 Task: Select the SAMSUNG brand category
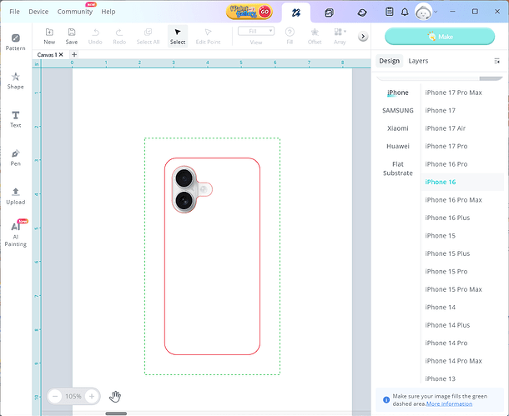point(398,110)
